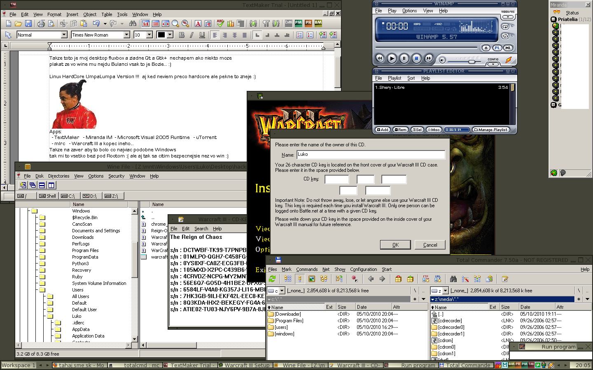Open Commands menu in Total Commander
593x370 pixels.
tap(307, 269)
